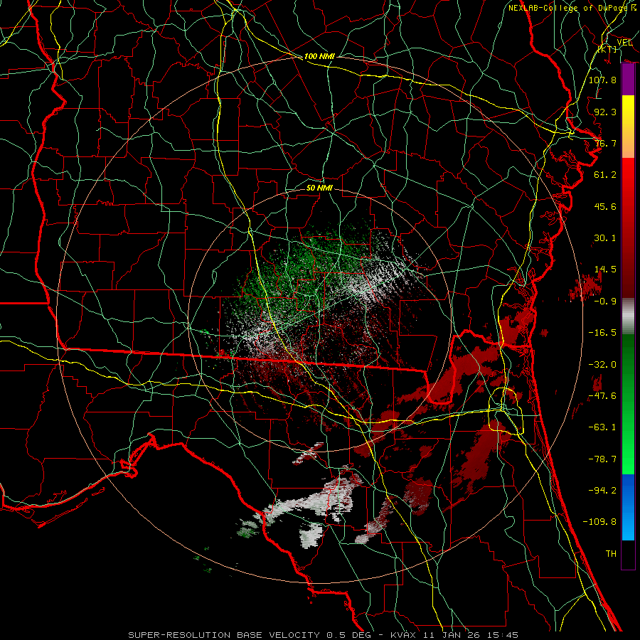Click the VEL legend title
640x640 pixels.
[x=624, y=43]
